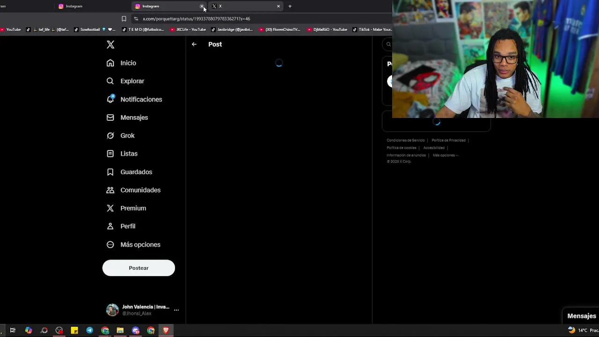
Task: Click the search icon in right column
Action: pyautogui.click(x=388, y=44)
